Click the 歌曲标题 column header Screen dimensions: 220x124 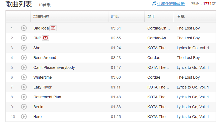click(41, 16)
